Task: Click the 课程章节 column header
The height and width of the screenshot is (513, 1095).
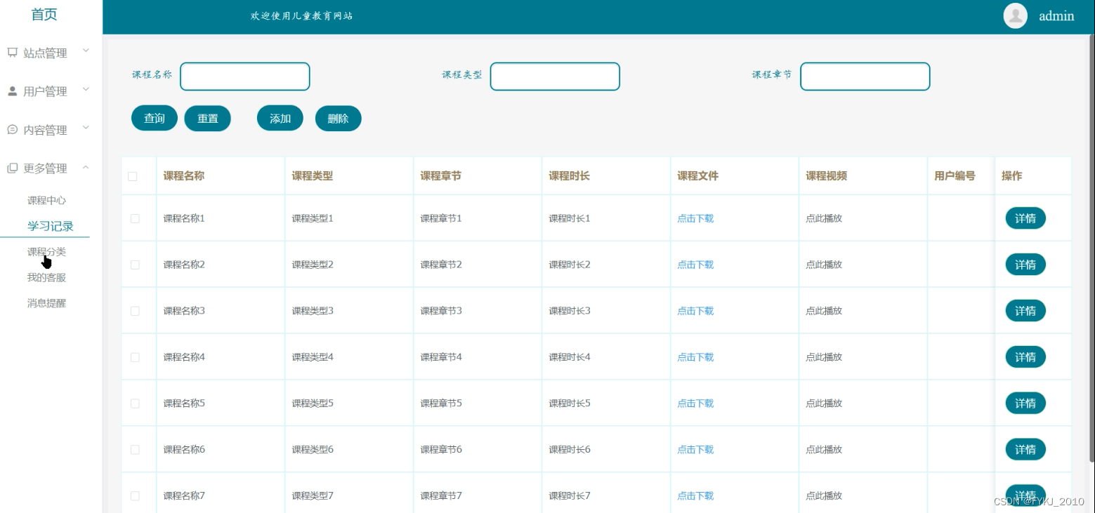Action: (x=441, y=176)
